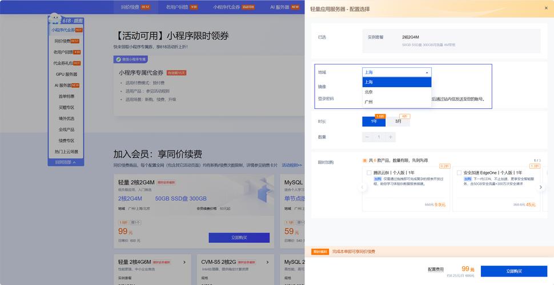Click the 腾讯云BI price 9.9元
The width and height of the screenshot is (554, 285).
440,205
